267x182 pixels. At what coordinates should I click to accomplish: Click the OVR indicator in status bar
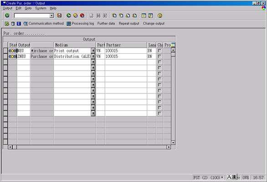(246, 177)
